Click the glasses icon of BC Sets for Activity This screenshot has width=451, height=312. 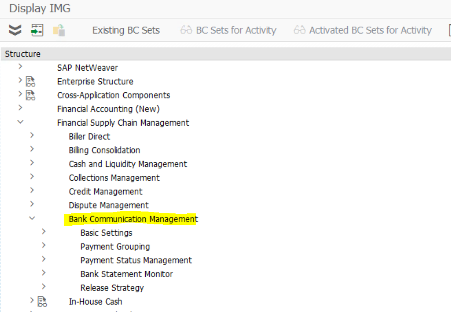point(186,30)
